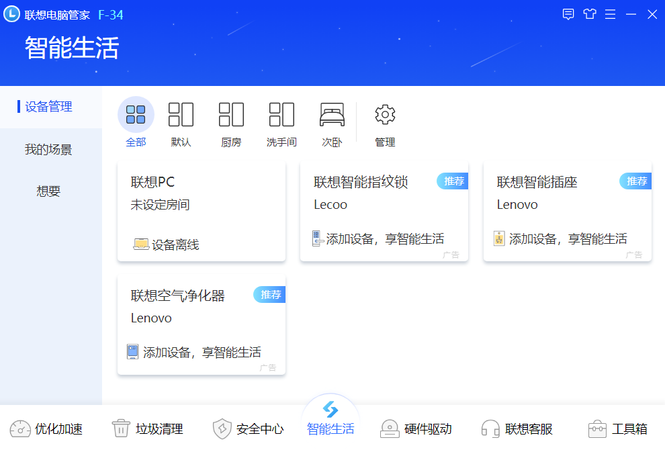Click the 广告 label on air purifier card
This screenshot has width=665, height=452.
tap(267, 368)
